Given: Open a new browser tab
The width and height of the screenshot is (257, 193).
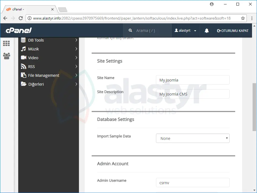Looking at the screenshot, I should click(x=63, y=9).
